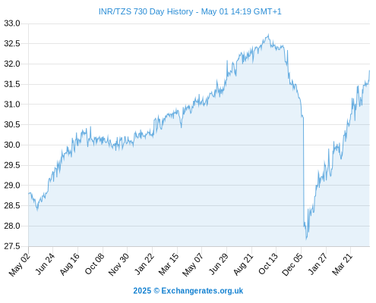The width and height of the screenshot is (376, 303).
Task: Select the Mar 15 date marker
Action: 169,264
